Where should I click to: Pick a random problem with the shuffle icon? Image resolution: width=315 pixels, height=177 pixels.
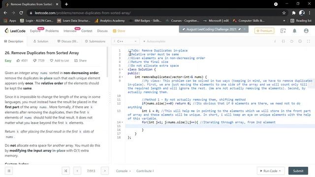[x=65, y=171]
